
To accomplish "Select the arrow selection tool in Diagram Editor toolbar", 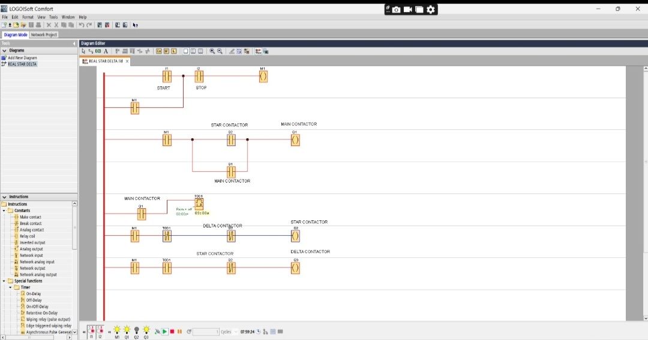I will point(83,51).
